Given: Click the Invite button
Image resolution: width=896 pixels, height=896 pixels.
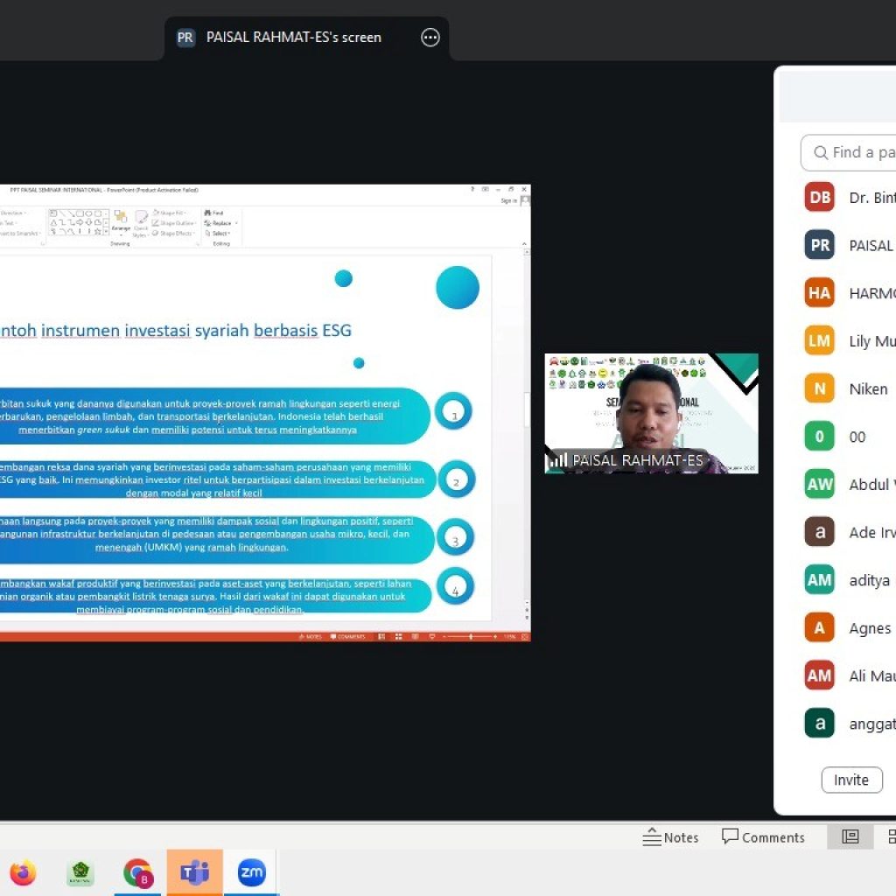Looking at the screenshot, I should pyautogui.click(x=851, y=780).
